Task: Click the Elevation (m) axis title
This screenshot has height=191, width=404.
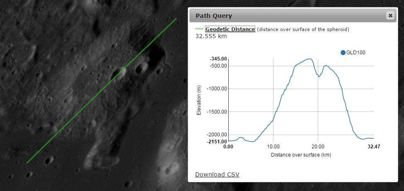Action: pos(198,100)
